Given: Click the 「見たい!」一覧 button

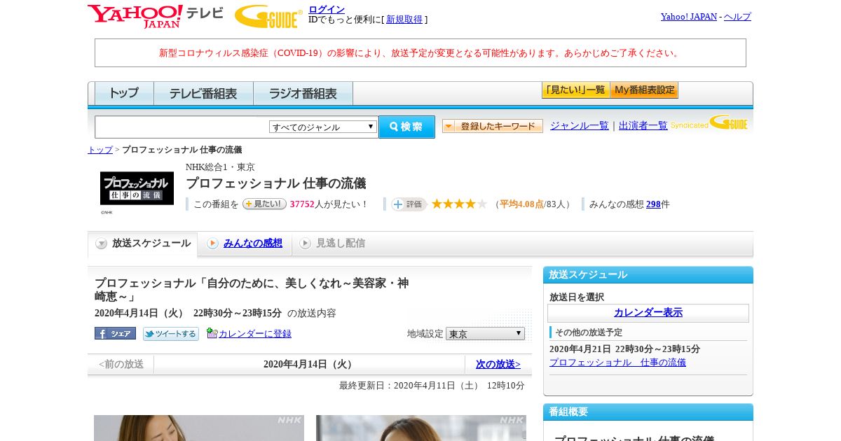Looking at the screenshot, I should pos(575,90).
